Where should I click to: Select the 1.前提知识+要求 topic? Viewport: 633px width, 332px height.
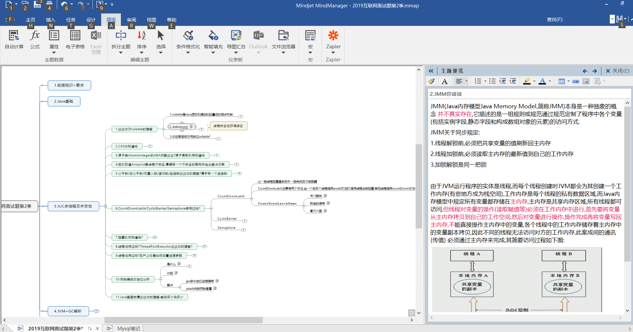coord(69,85)
